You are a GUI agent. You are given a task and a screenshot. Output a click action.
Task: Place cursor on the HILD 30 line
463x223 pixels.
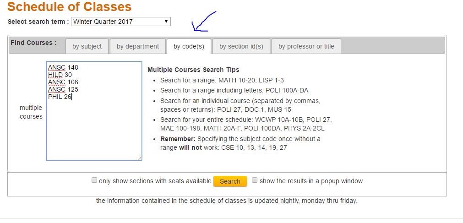(x=60, y=75)
